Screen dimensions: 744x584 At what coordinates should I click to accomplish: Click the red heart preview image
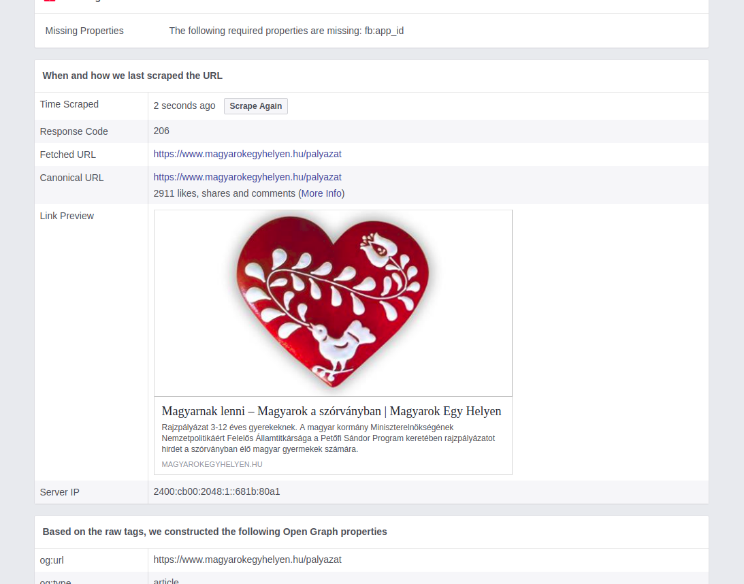[x=333, y=303]
